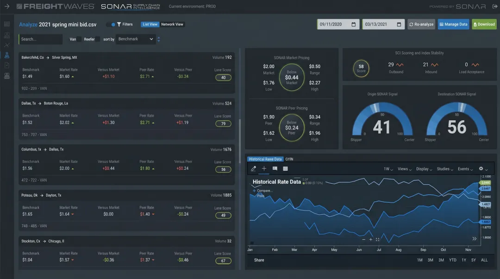Set chart range to YTD
Screen dimensions: 500x279
(x=452, y=260)
